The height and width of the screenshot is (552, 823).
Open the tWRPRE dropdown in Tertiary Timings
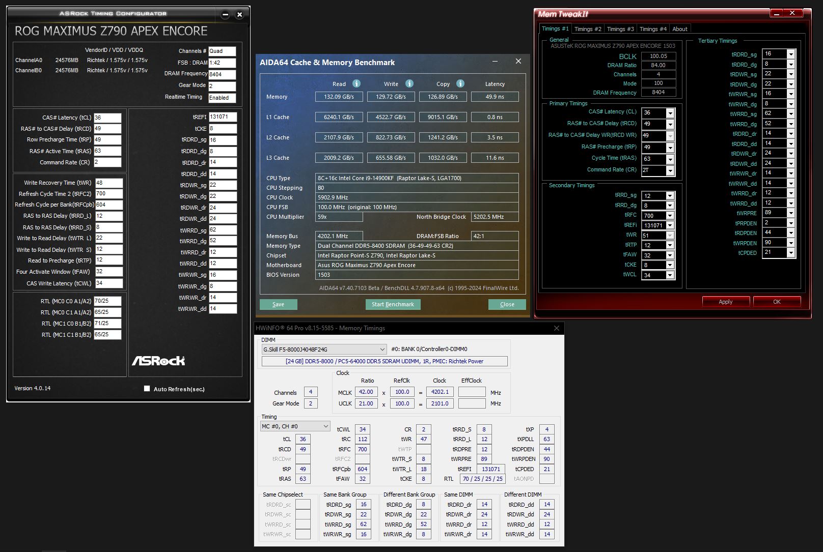tap(791, 213)
